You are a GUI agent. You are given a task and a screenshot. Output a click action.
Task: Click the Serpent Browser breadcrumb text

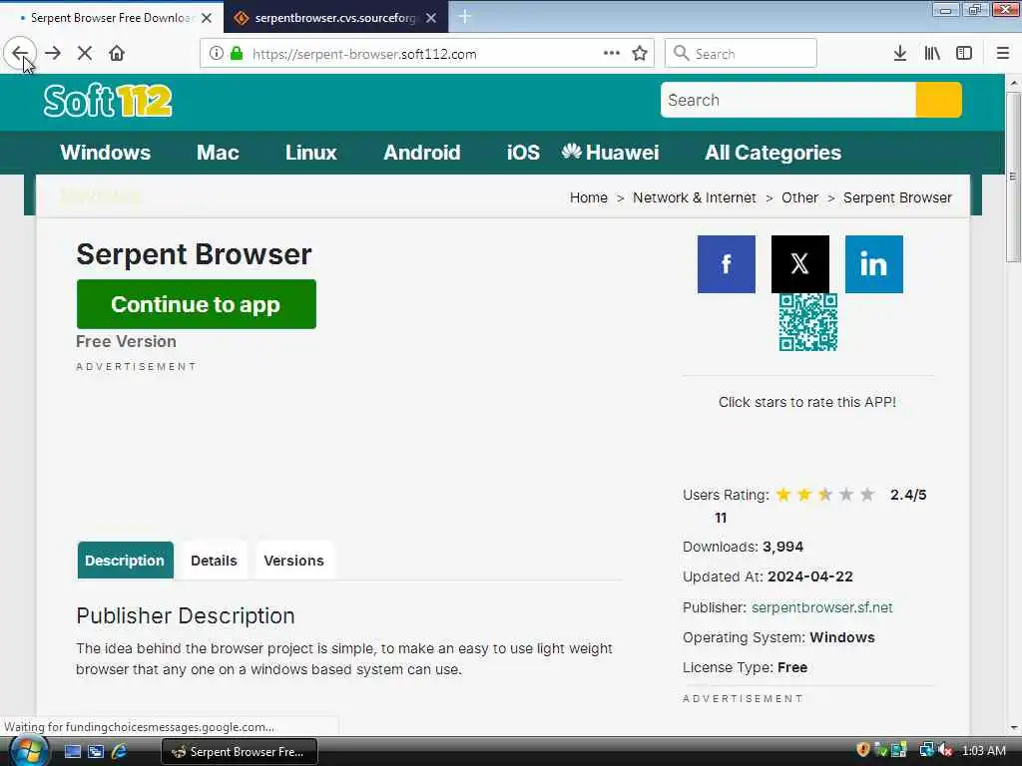(897, 197)
